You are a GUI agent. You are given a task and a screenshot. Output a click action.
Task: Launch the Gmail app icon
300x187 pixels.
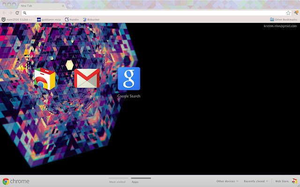(86, 79)
